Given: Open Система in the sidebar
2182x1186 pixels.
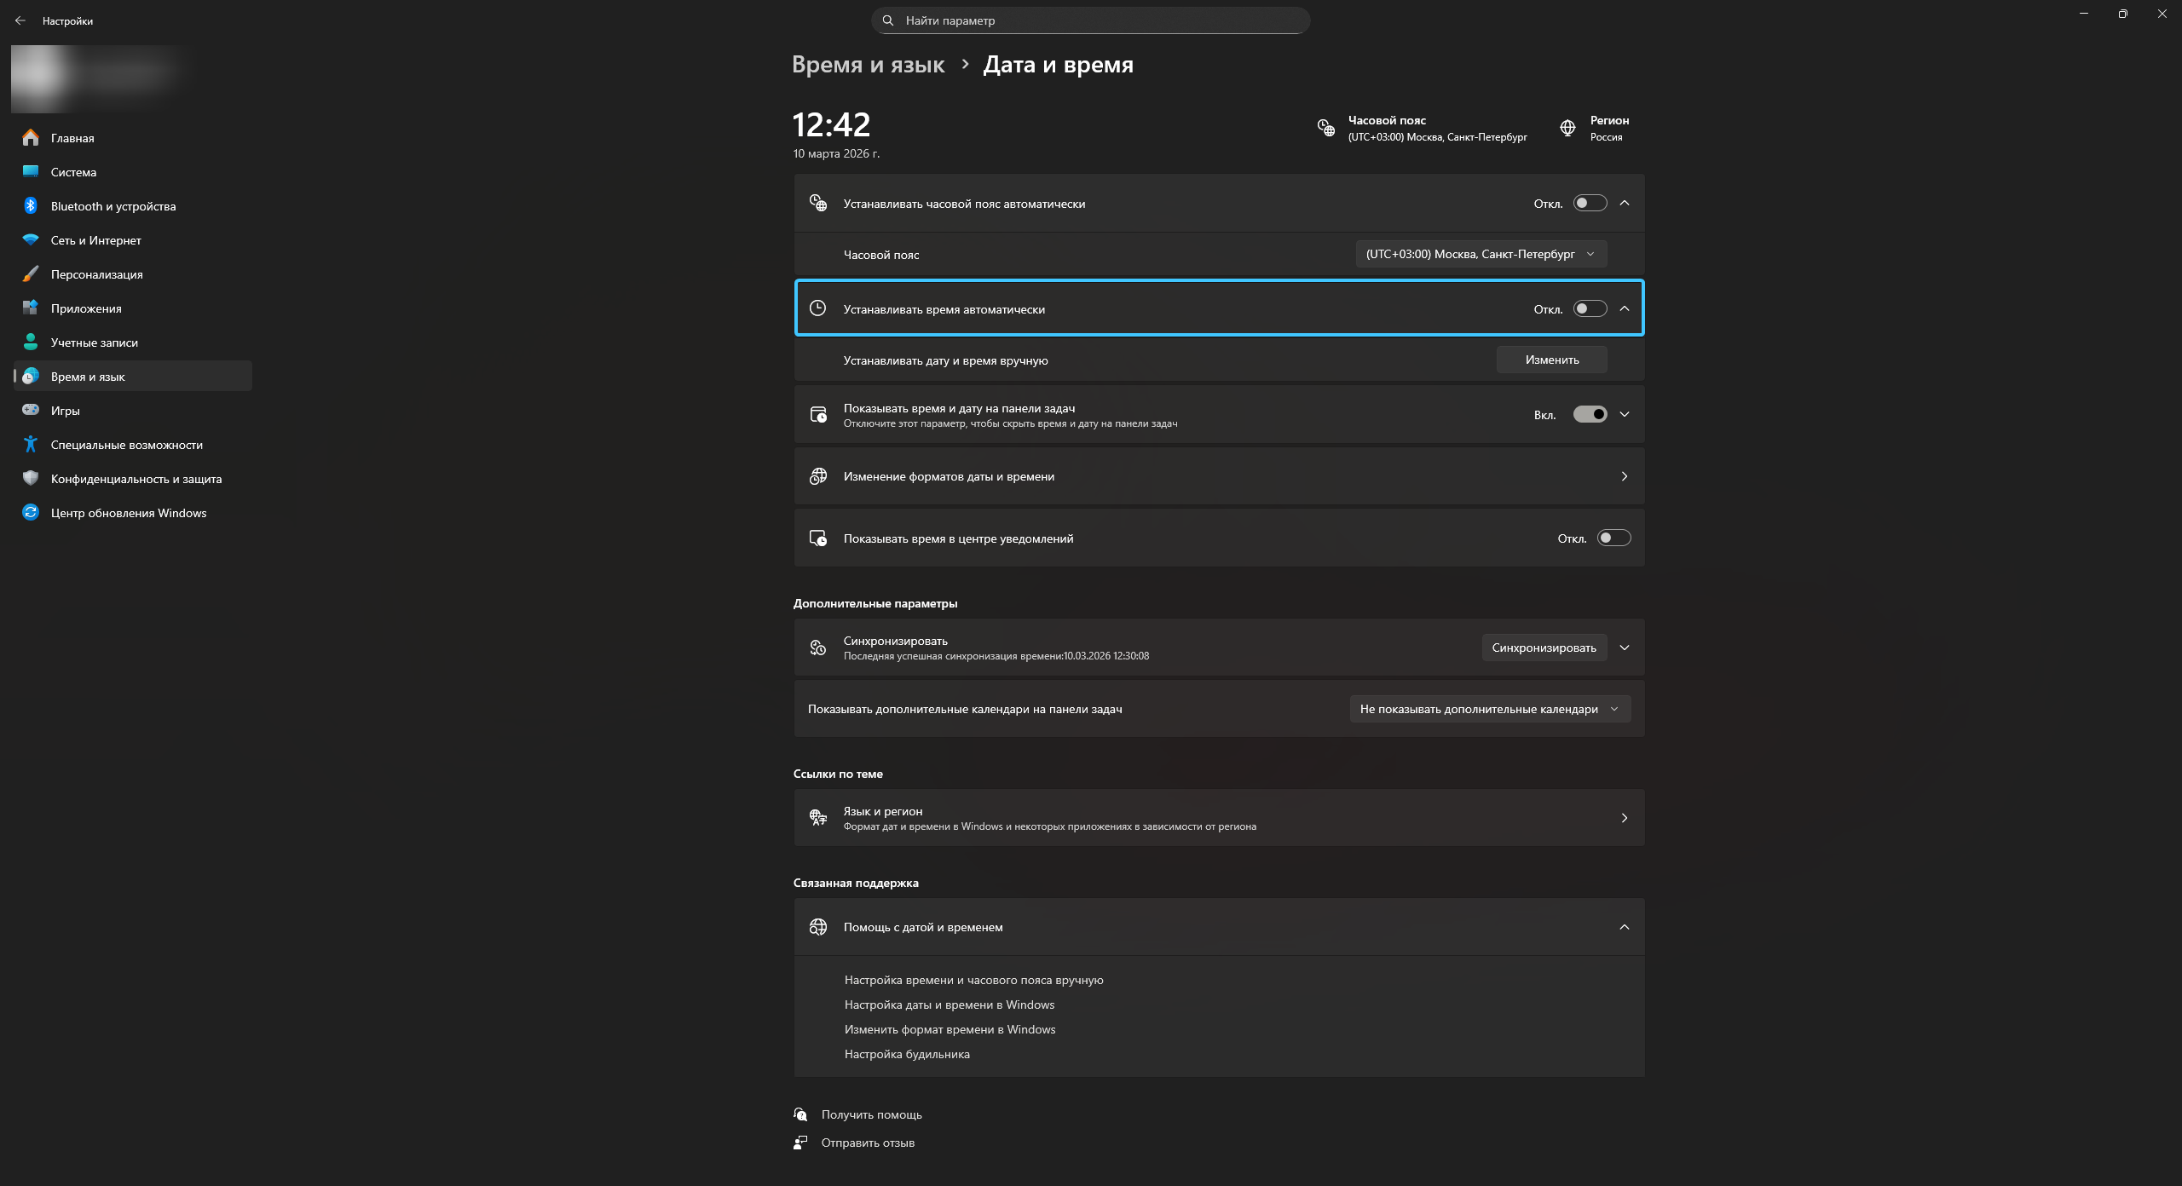Looking at the screenshot, I should [73, 172].
